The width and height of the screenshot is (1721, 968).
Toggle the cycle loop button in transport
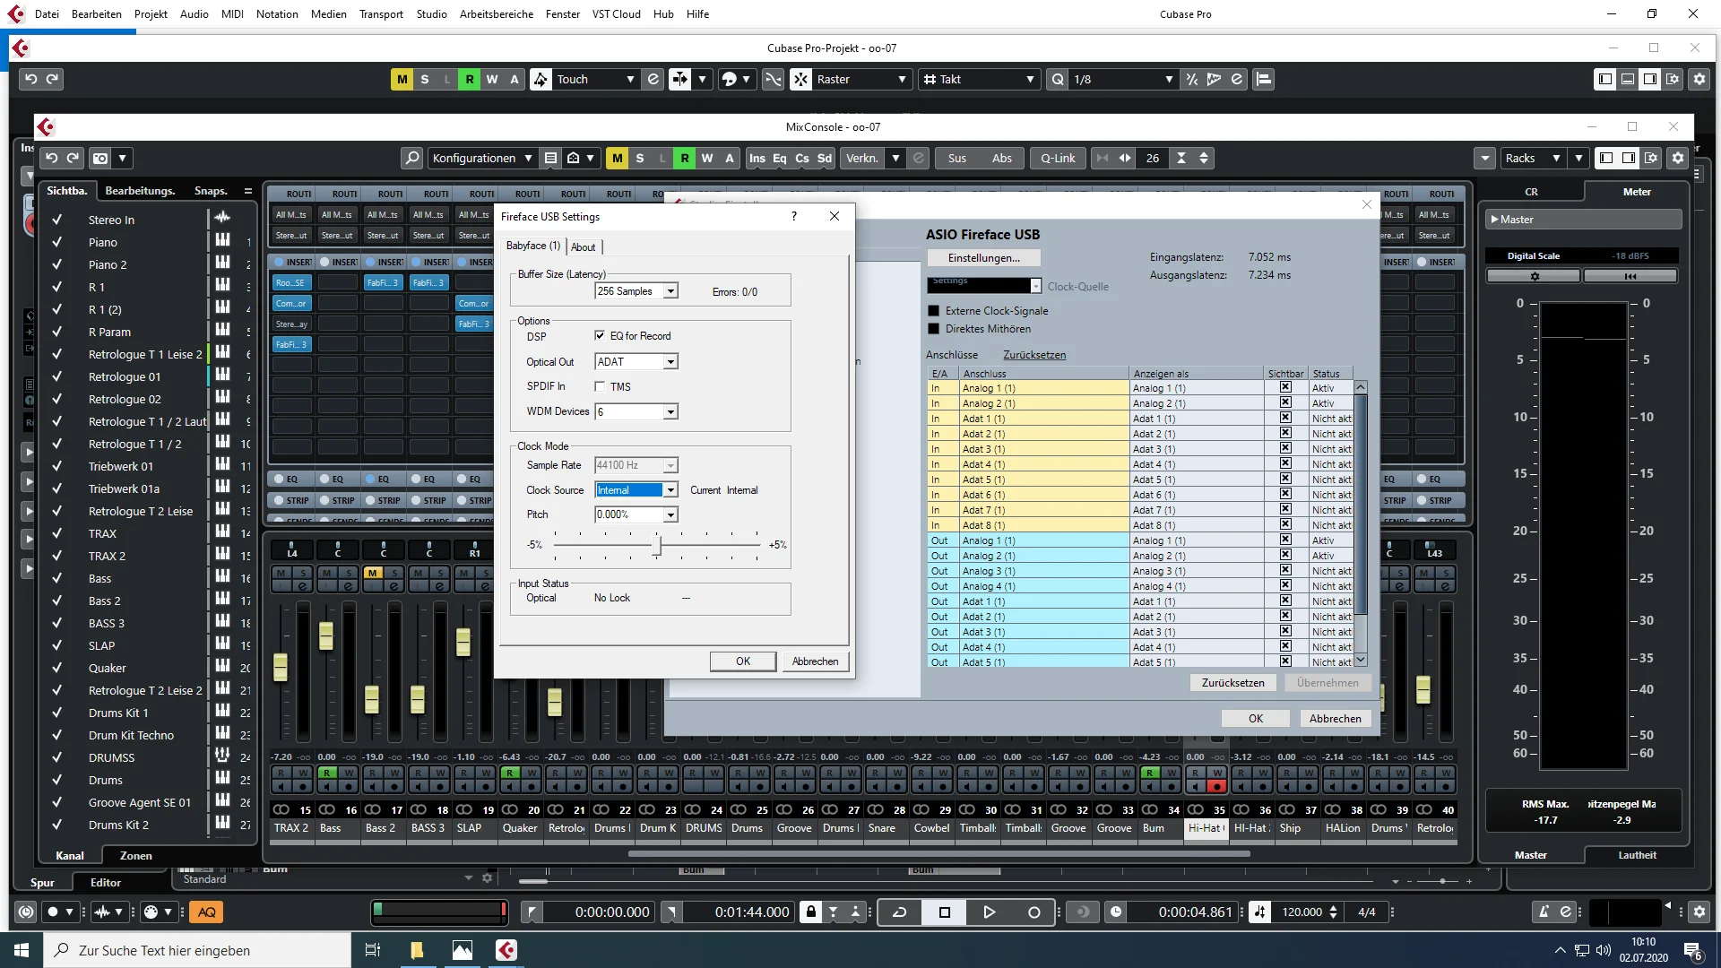click(x=899, y=912)
